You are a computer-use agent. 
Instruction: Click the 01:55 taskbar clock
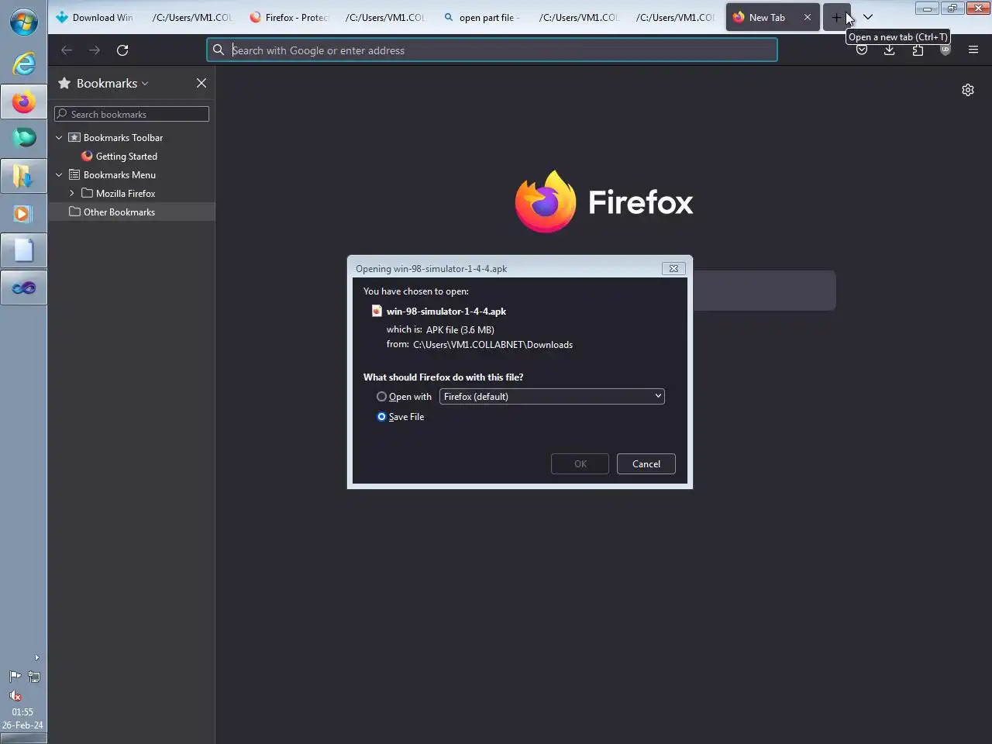[x=22, y=711]
